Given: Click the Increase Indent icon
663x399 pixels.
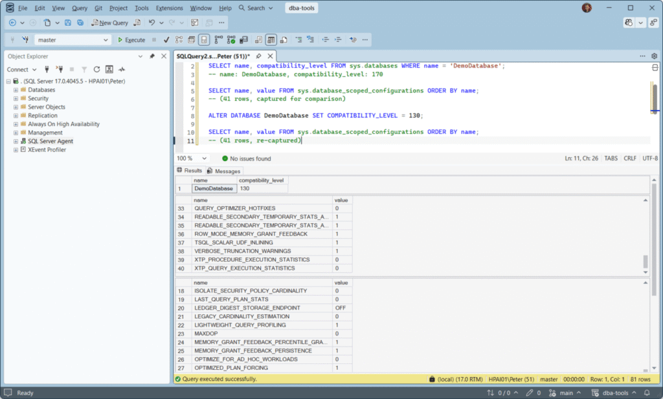Looking at the screenshot, I should coord(338,39).
